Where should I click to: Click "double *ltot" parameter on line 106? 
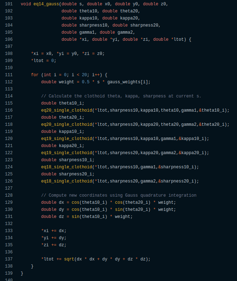[x=168, y=39]
